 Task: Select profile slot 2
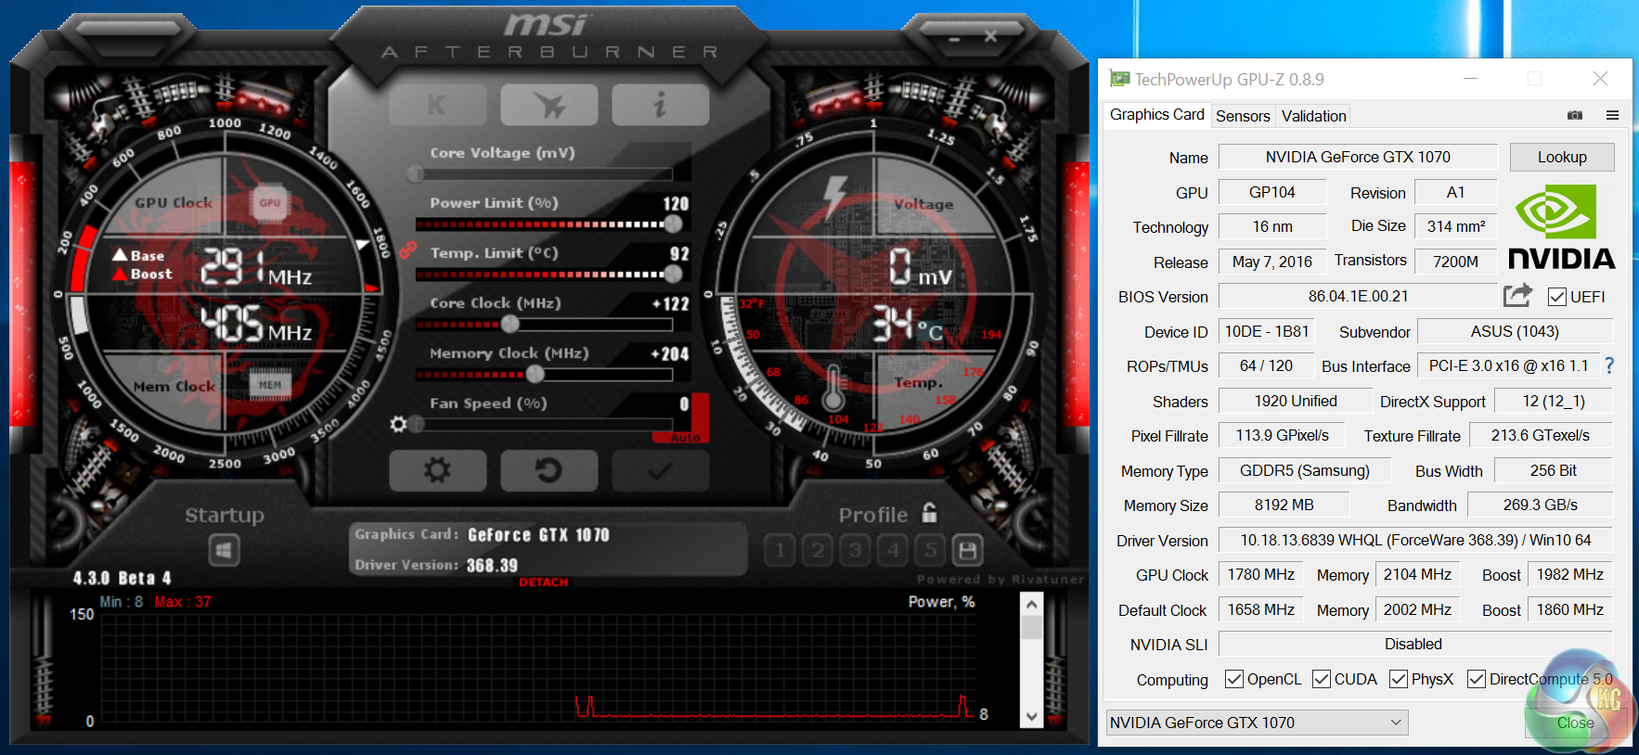pyautogui.click(x=818, y=551)
